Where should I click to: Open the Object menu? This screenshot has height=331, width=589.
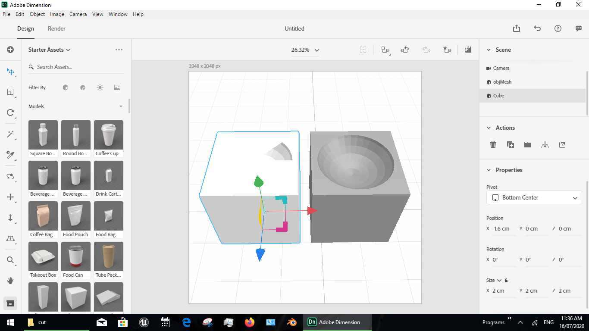click(37, 14)
